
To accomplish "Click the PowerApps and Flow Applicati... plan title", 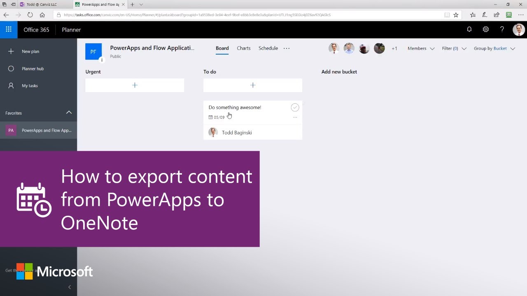I will pyautogui.click(x=152, y=48).
